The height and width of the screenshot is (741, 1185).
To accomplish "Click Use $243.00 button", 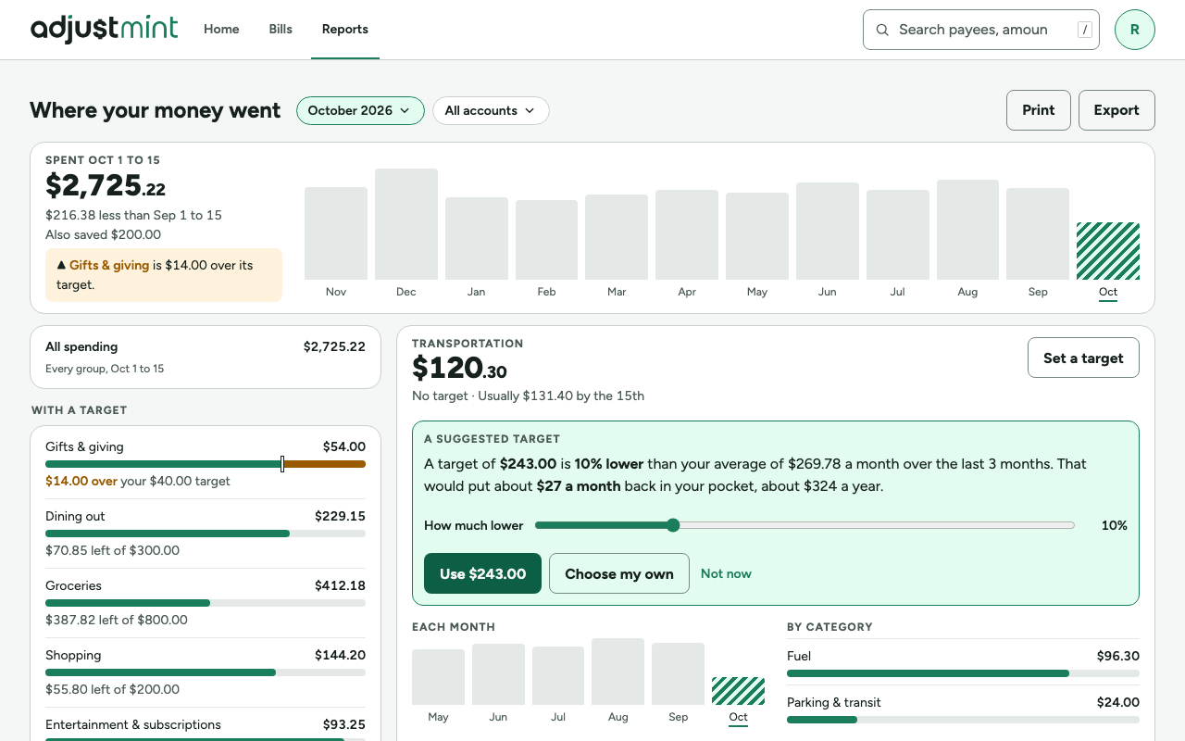I will [x=482, y=573].
